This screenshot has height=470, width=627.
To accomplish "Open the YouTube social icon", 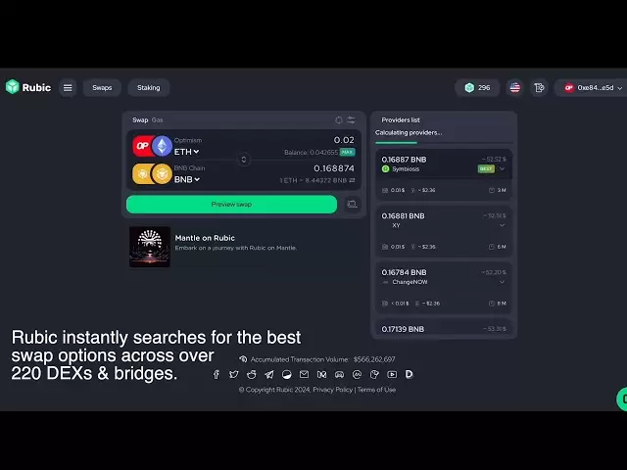I will 392,374.
